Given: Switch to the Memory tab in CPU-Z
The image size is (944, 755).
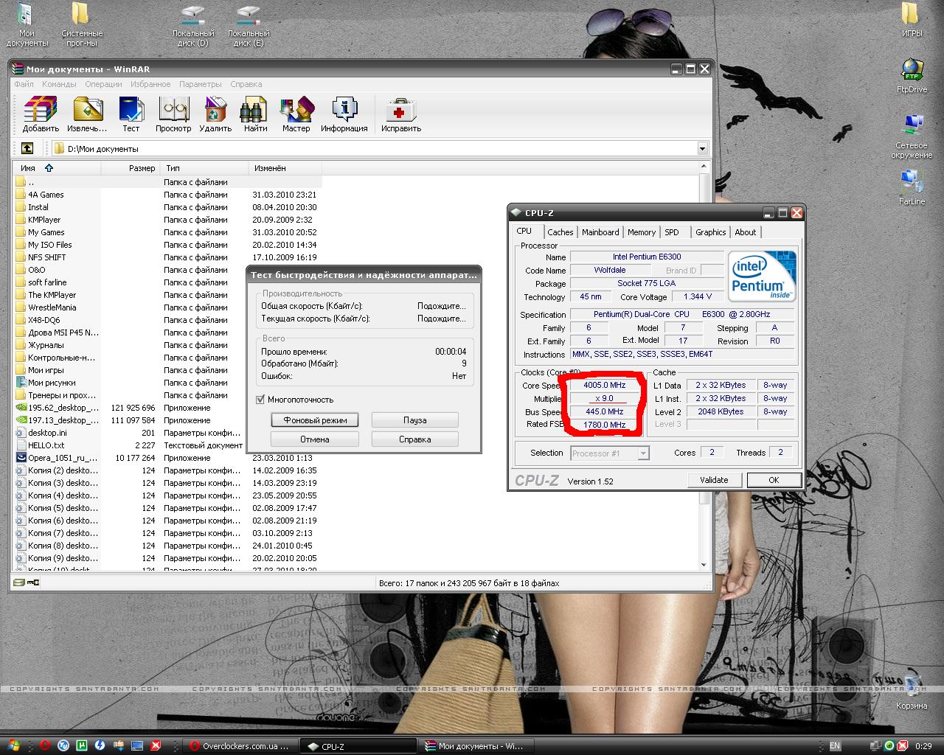Looking at the screenshot, I should [641, 232].
